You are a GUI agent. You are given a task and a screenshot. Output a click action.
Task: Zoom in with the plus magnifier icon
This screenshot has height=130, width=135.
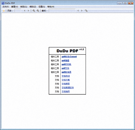[34, 11]
